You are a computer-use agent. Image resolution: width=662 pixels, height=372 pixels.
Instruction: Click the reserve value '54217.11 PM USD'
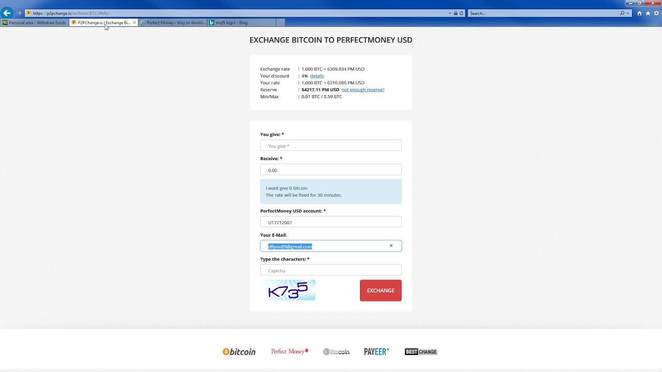click(320, 90)
